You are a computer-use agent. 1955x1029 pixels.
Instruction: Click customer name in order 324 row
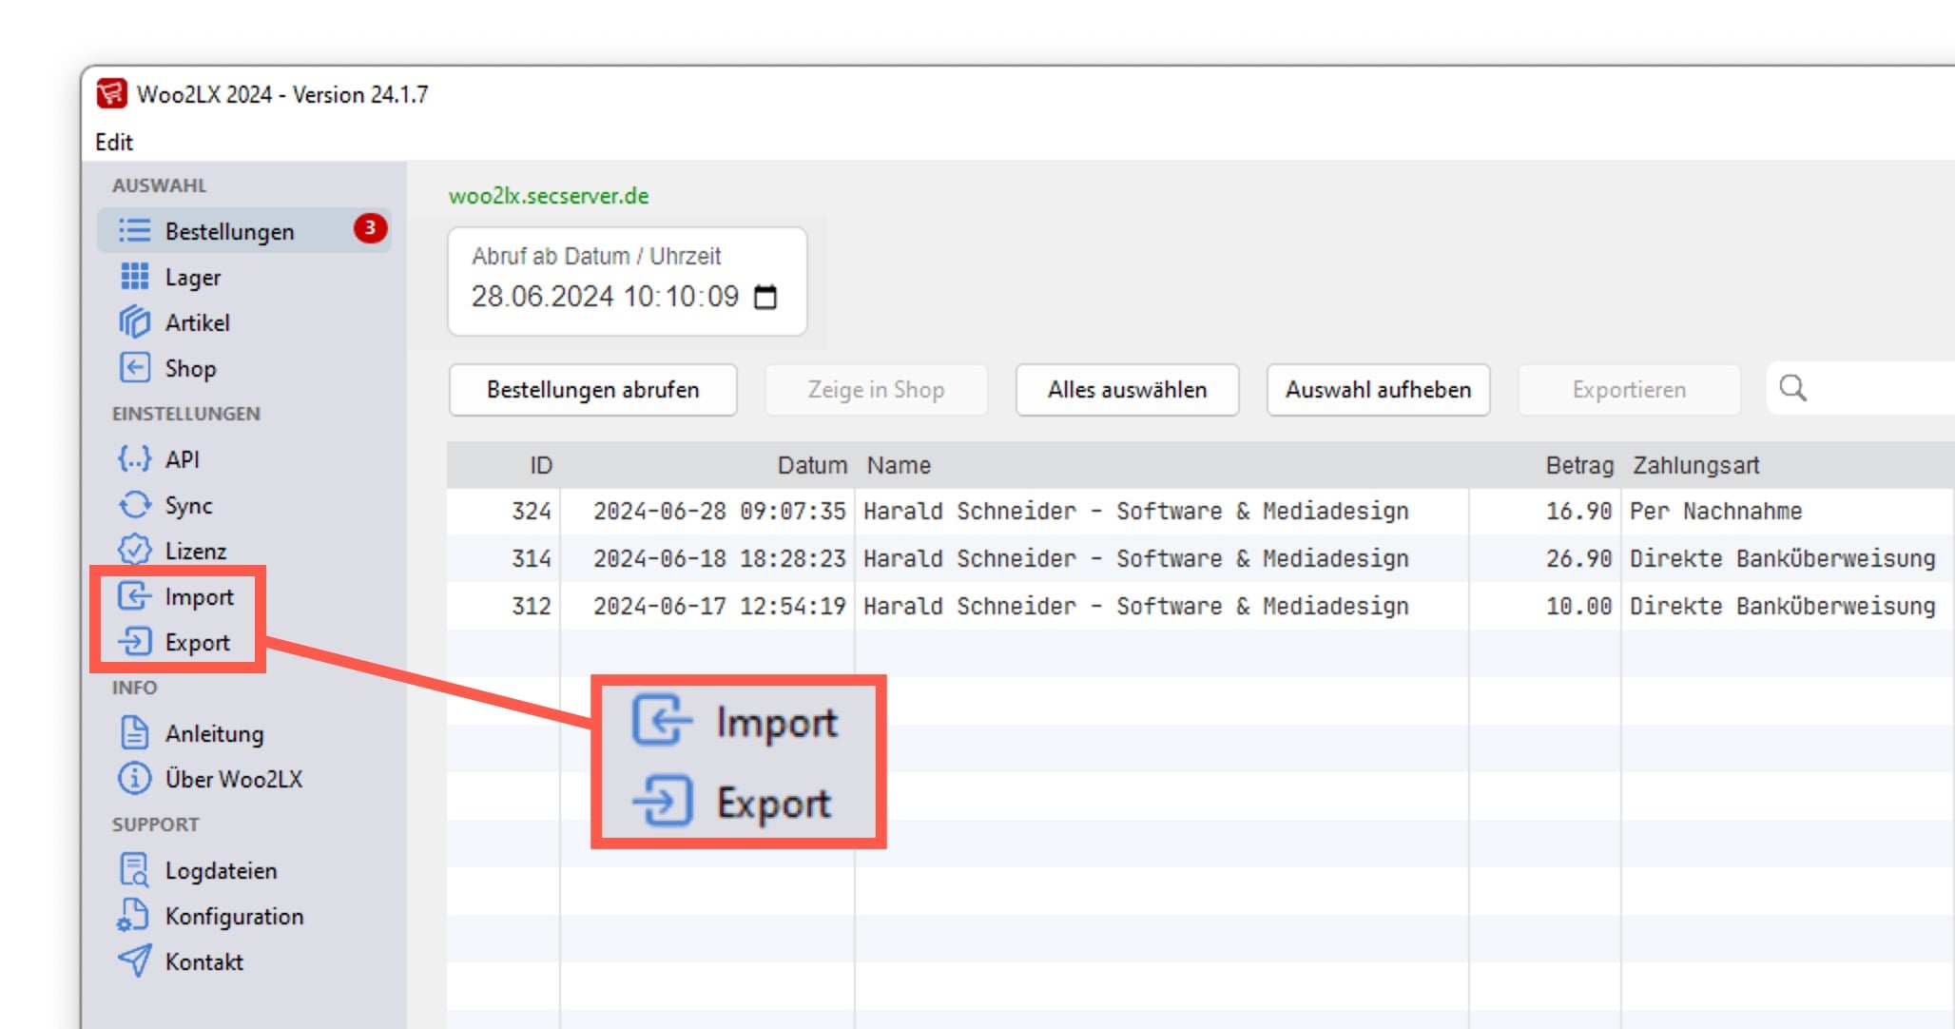pos(1136,511)
